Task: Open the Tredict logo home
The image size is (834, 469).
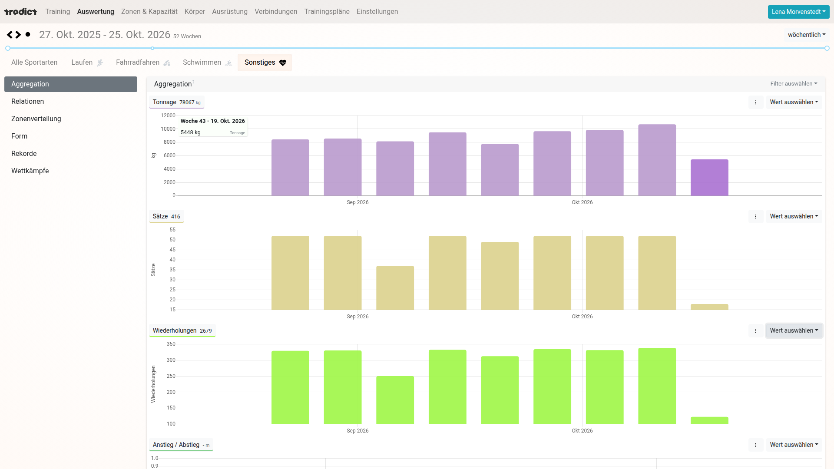Action: (x=20, y=12)
